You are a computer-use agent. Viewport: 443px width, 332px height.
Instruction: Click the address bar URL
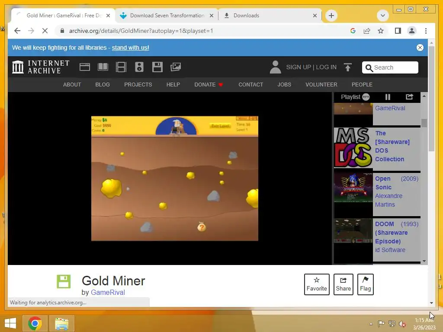(141, 31)
